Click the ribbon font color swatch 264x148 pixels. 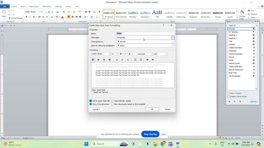pos(62,17)
